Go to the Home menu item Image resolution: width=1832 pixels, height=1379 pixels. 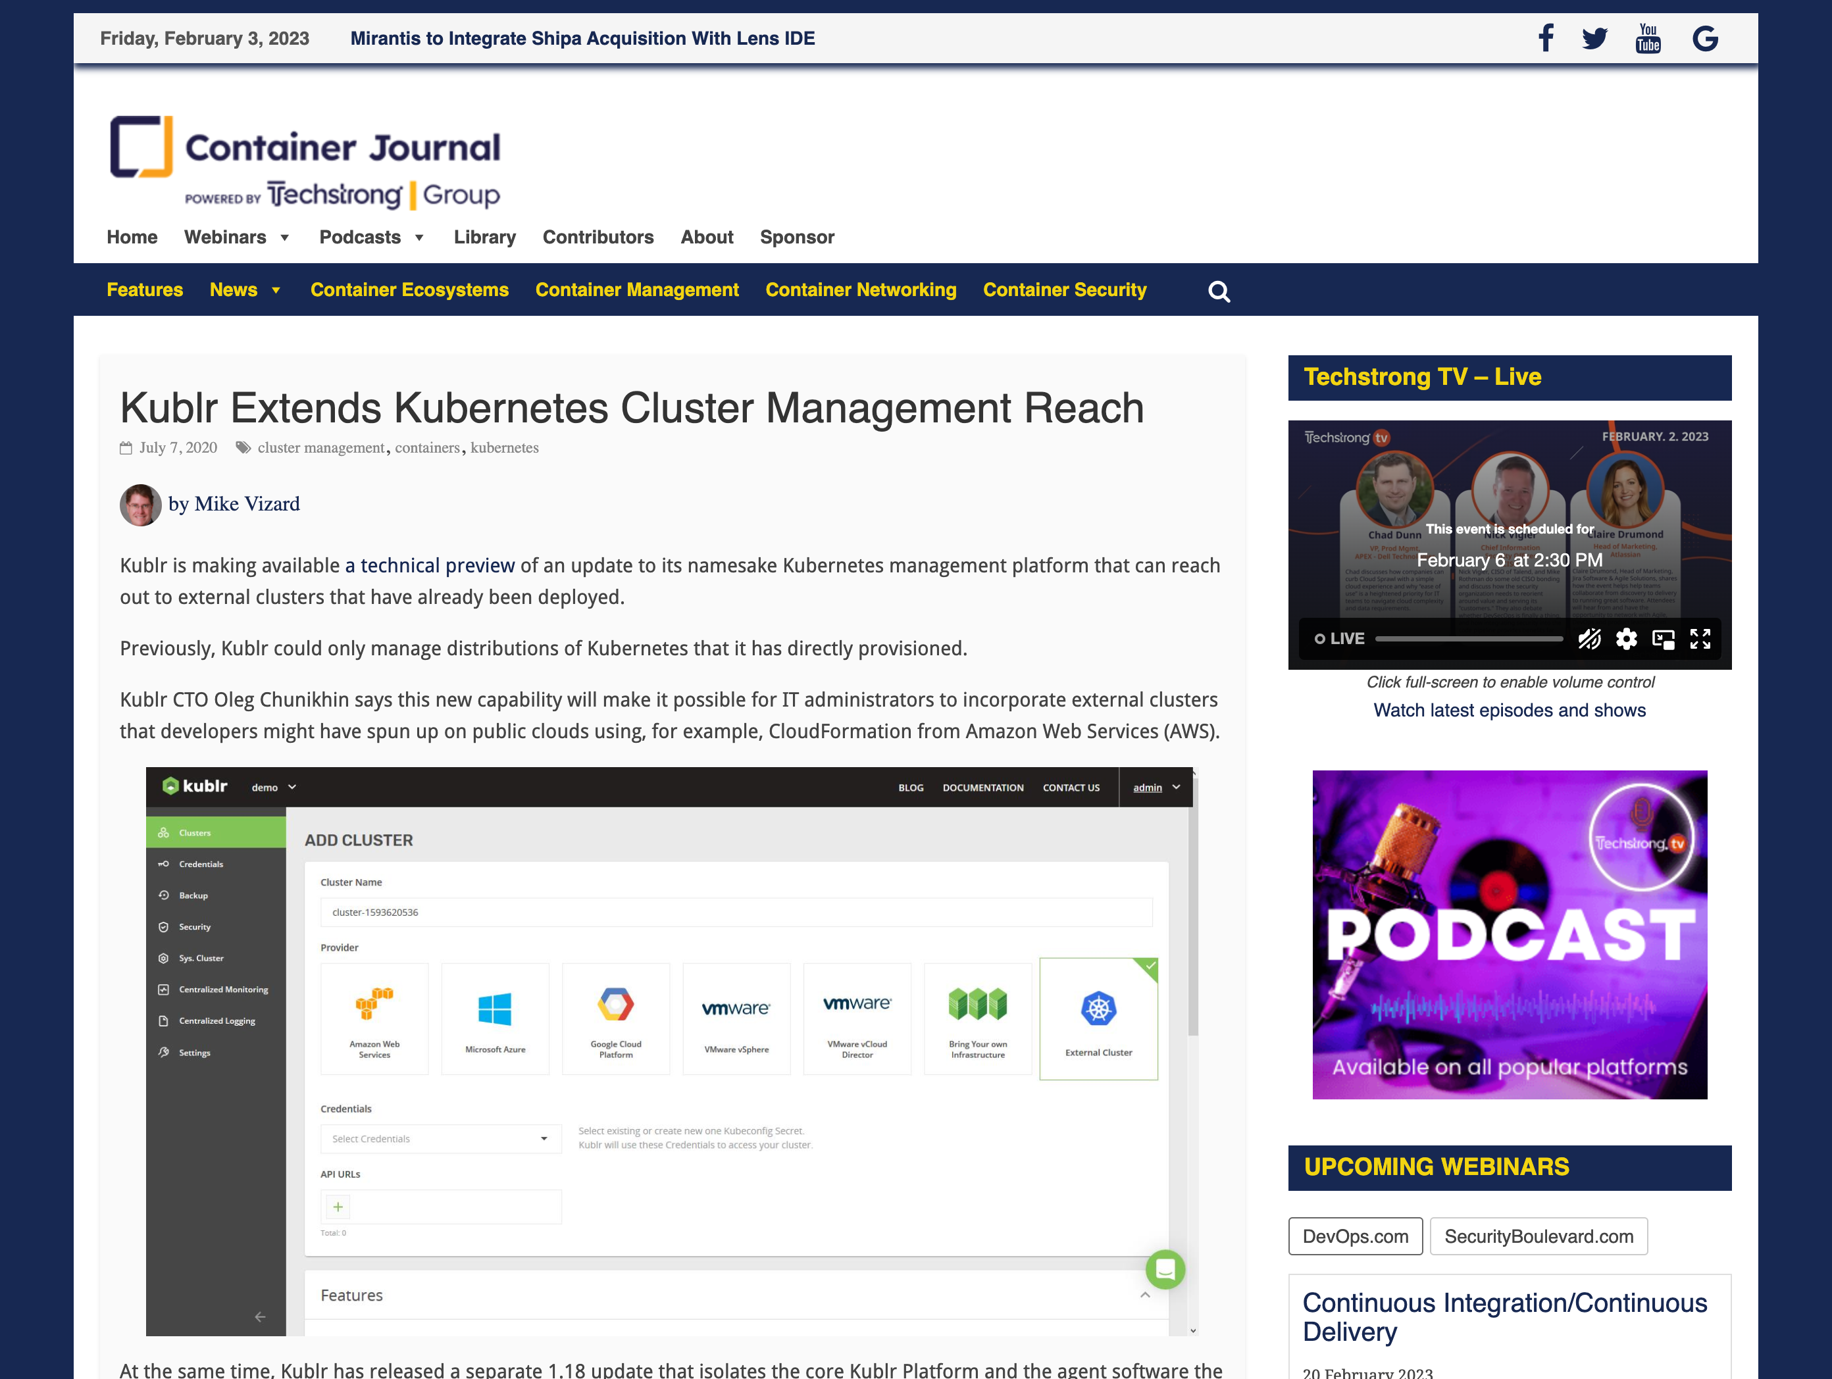pos(132,237)
